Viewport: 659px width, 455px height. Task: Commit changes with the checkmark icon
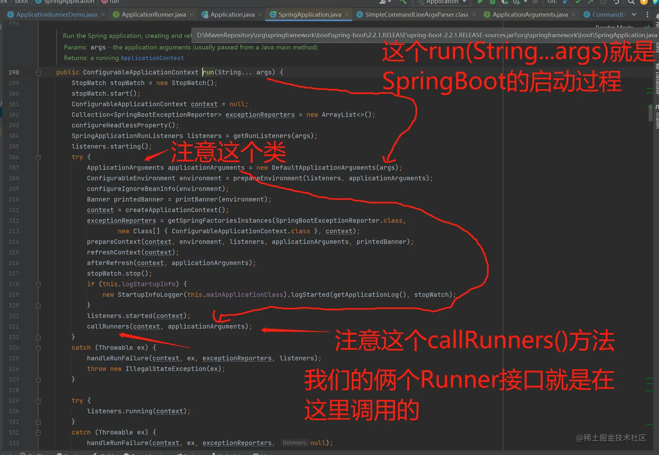pos(578,2)
